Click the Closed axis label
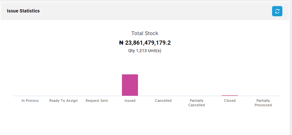 (x=230, y=101)
